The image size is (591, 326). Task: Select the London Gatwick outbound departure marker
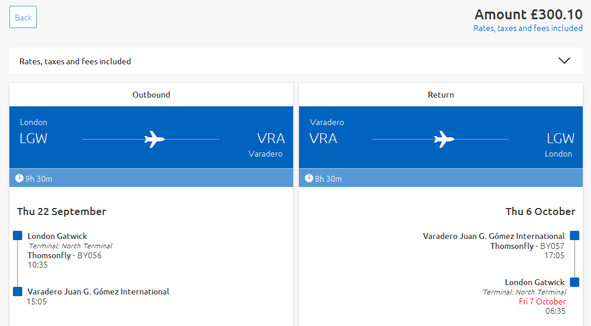[x=18, y=235]
